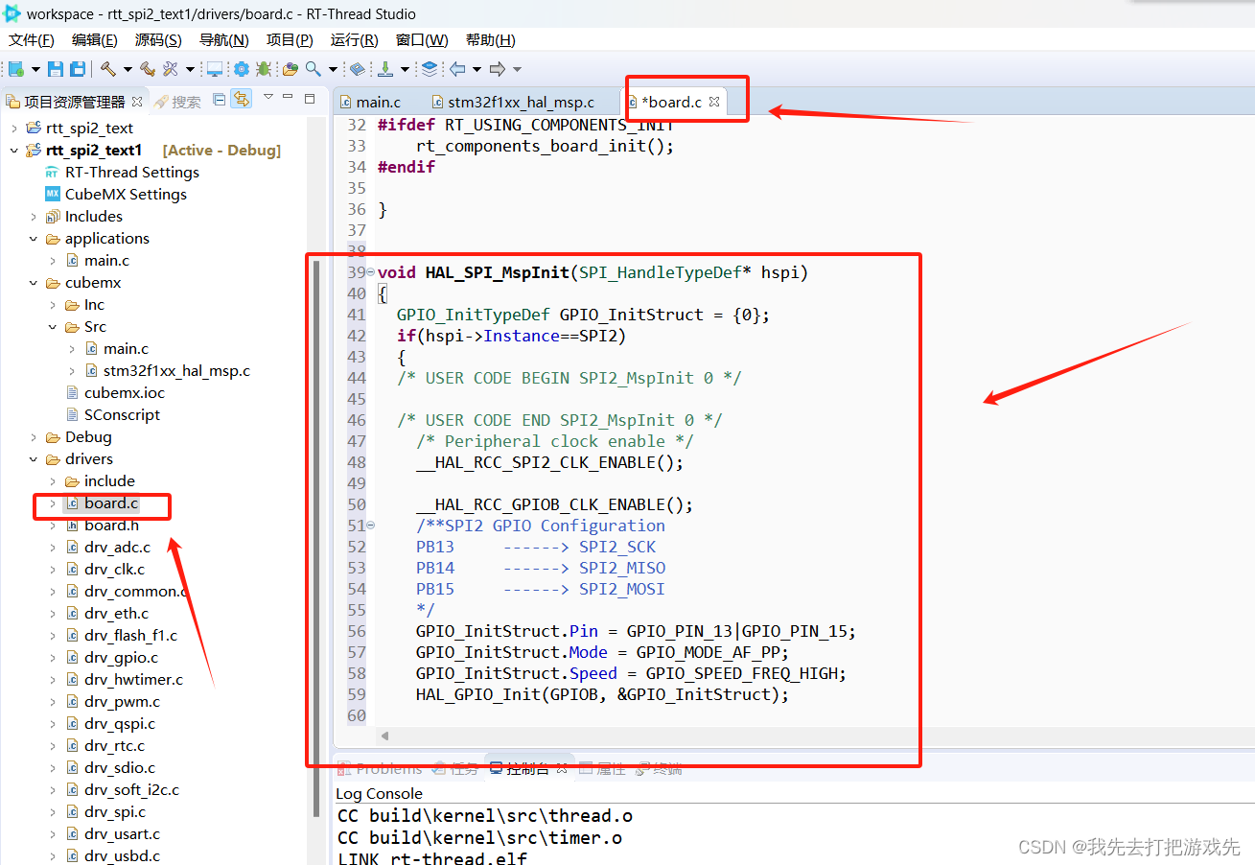
Task: Click the Save floppy disk icon
Action: [56, 69]
